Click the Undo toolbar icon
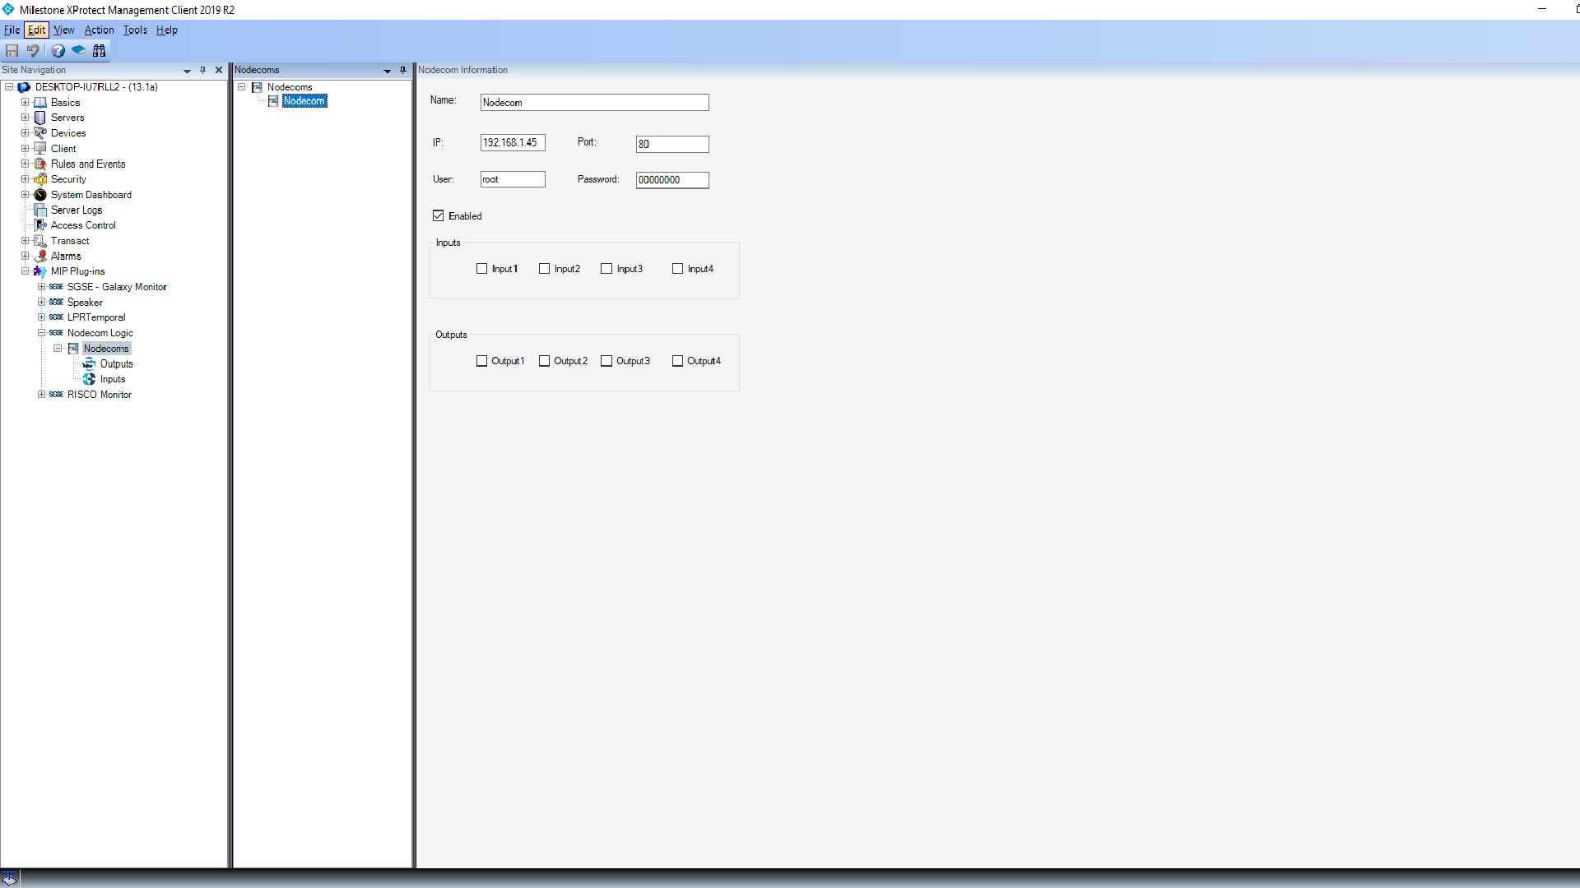 pos(33,51)
